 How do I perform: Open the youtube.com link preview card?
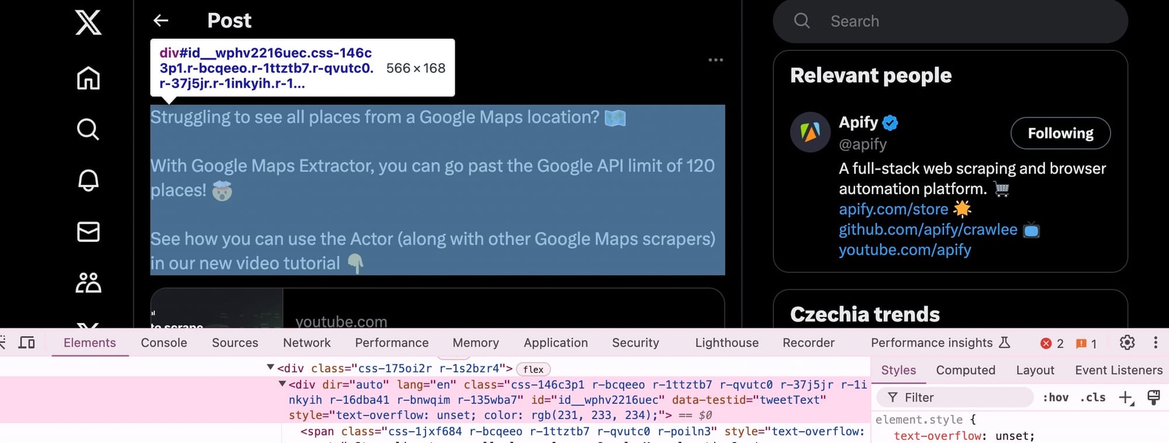(x=437, y=308)
